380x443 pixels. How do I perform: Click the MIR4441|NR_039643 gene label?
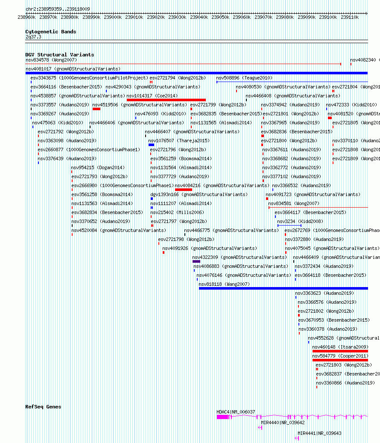tap(319, 434)
